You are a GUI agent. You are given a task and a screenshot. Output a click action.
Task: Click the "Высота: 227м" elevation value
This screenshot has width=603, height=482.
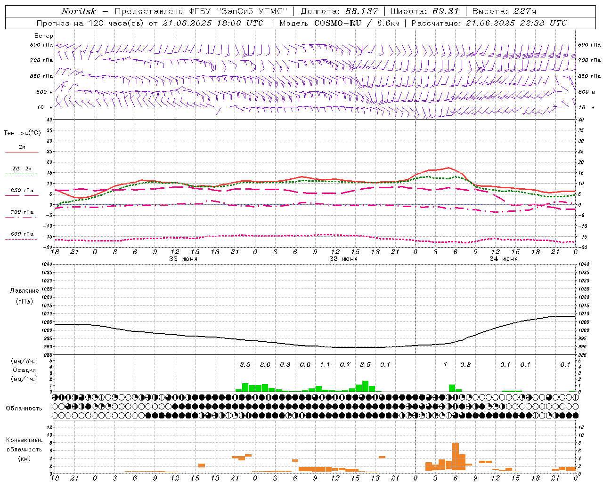click(x=504, y=11)
